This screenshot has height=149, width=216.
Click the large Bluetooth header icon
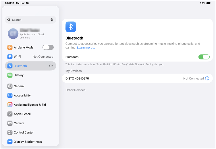pyautogui.click(x=71, y=27)
